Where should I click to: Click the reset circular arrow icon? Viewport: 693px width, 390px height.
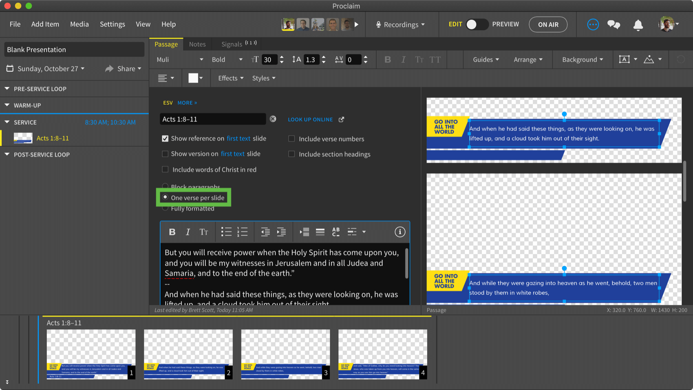[680, 59]
